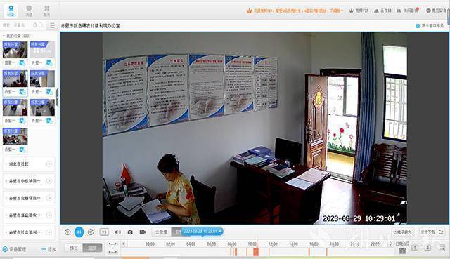Image resolution: width=450 pixels, height=259 pixels.
Task: Open the 2023-08-29 date-time dropdown
Action: tap(202, 231)
